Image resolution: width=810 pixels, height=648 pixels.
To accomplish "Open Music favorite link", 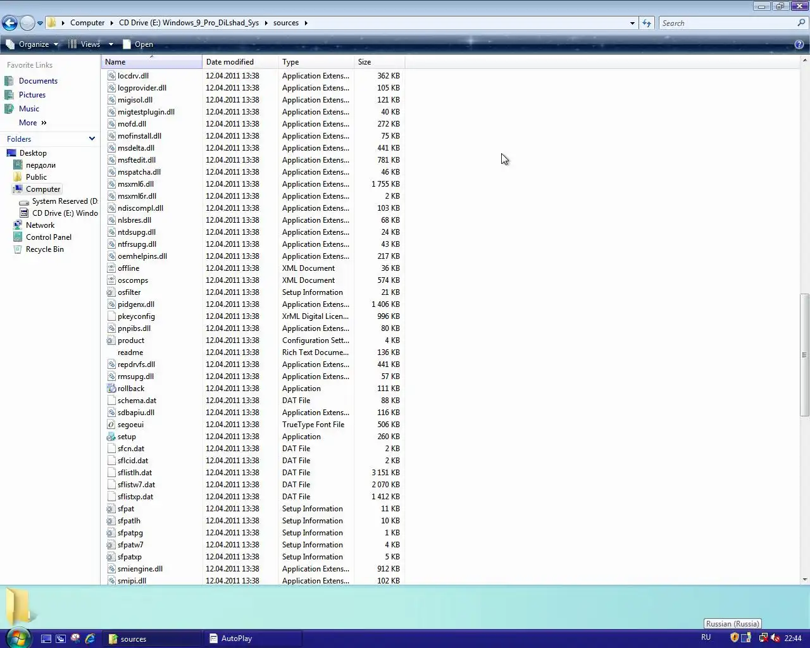I will 29,109.
